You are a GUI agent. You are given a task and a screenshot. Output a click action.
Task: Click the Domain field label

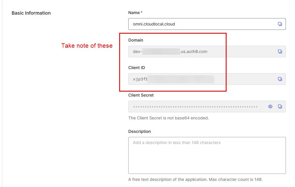click(x=136, y=40)
